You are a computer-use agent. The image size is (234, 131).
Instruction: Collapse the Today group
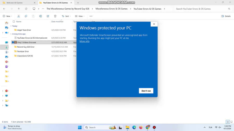coord(11,26)
